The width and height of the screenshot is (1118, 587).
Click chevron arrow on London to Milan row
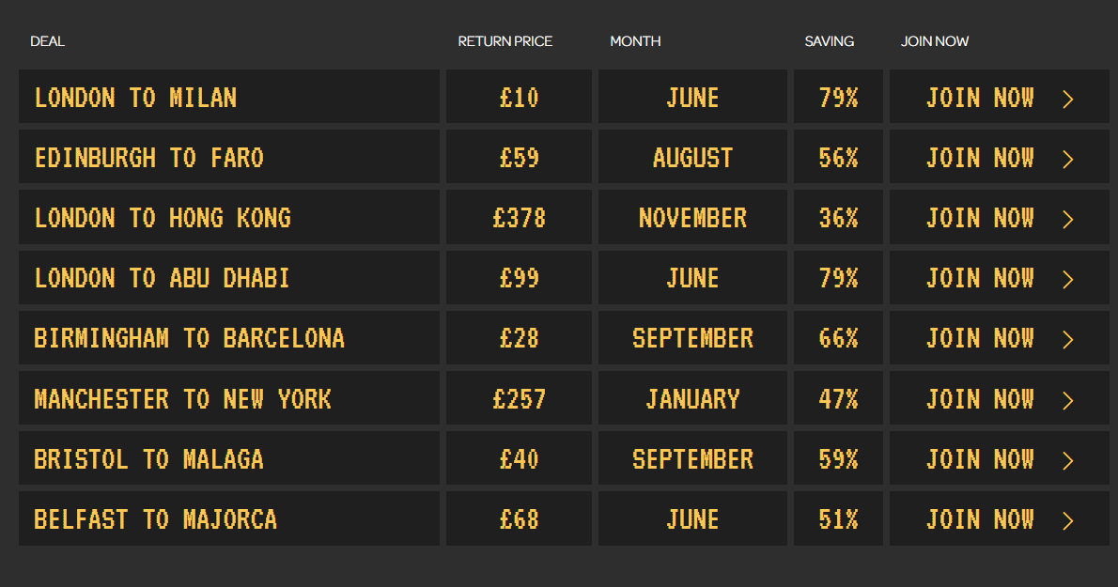[x=1067, y=99]
